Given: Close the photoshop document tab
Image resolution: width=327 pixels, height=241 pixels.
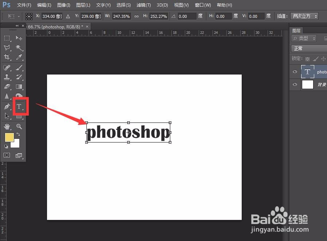Looking at the screenshot, I should (87, 27).
